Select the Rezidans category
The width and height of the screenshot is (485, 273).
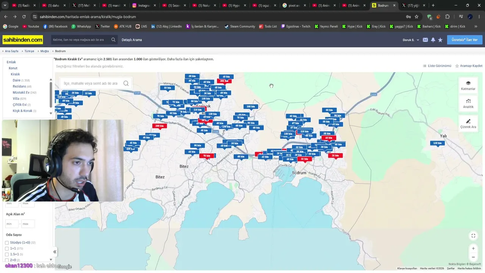[x=19, y=86]
